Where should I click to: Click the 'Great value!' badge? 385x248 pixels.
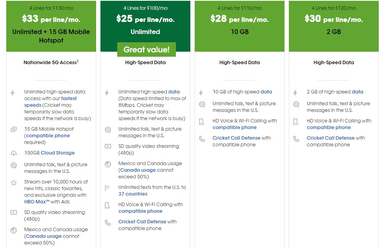(147, 50)
